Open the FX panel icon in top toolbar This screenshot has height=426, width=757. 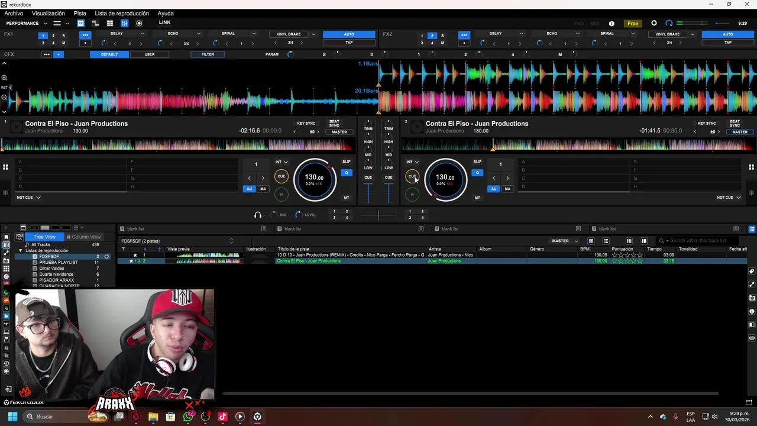80,23
